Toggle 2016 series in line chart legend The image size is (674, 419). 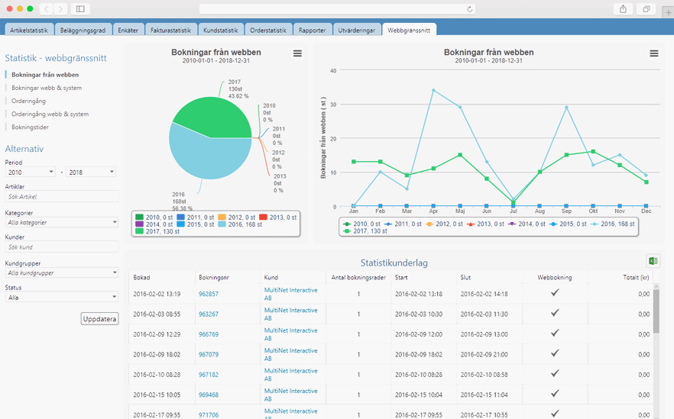click(611, 224)
